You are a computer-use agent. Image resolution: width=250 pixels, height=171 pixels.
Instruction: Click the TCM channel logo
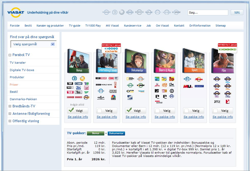tap(113, 91)
